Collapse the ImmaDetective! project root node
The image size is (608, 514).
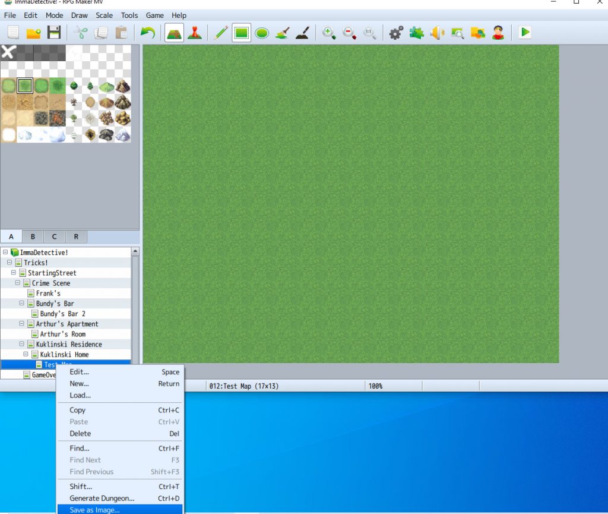point(5,252)
